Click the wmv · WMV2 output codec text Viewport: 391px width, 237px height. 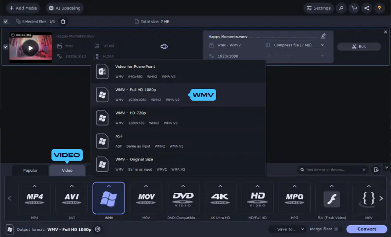[x=229, y=45]
